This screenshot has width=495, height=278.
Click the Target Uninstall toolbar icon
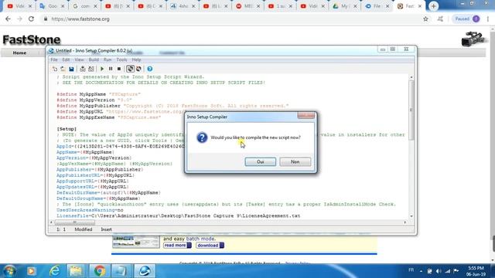coord(138,69)
